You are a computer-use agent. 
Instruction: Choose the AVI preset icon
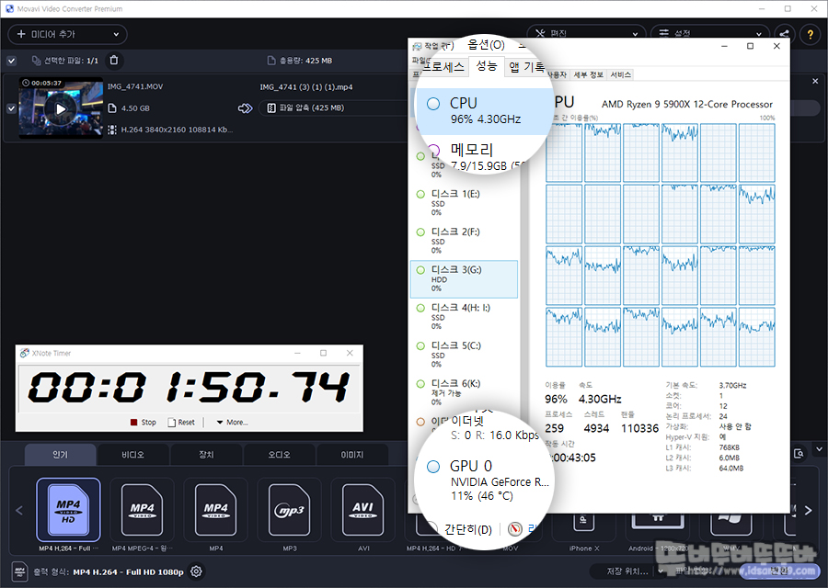[x=363, y=509]
